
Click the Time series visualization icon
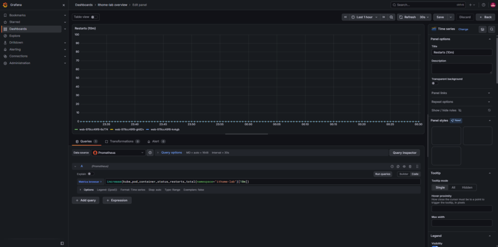[434, 29]
